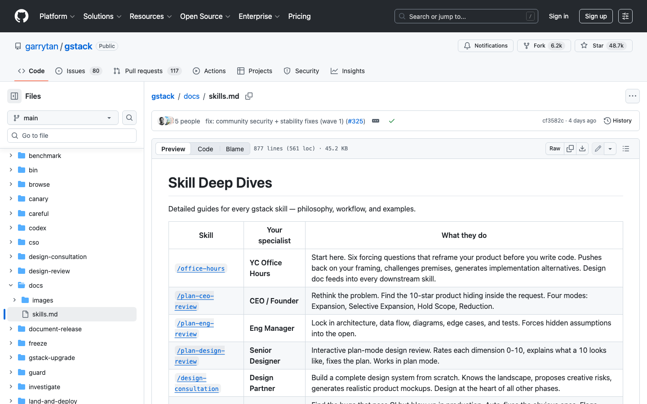Screen dimensions: 647x404
Task: Open the /design-consultation skill link
Action: coord(197,383)
